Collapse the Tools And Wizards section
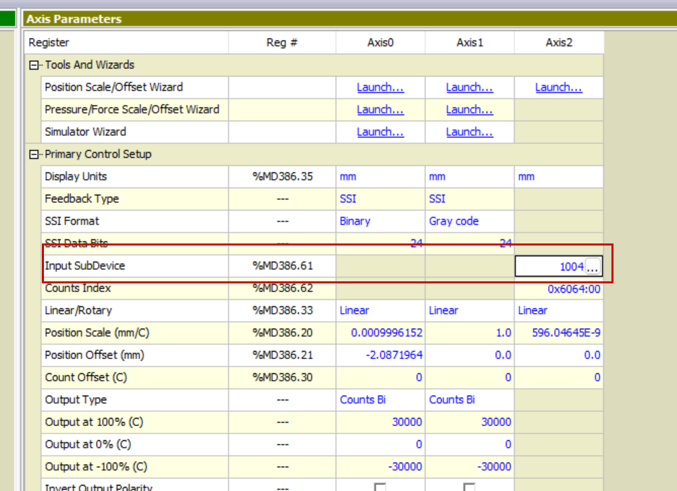Image resolution: width=677 pixels, height=491 pixels. click(x=34, y=66)
